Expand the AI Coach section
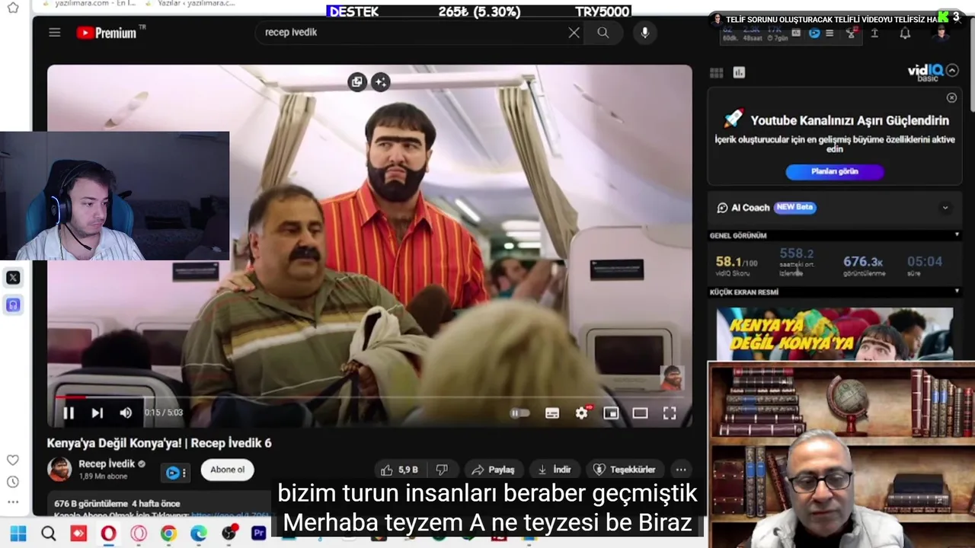The image size is (975, 548). tap(945, 208)
